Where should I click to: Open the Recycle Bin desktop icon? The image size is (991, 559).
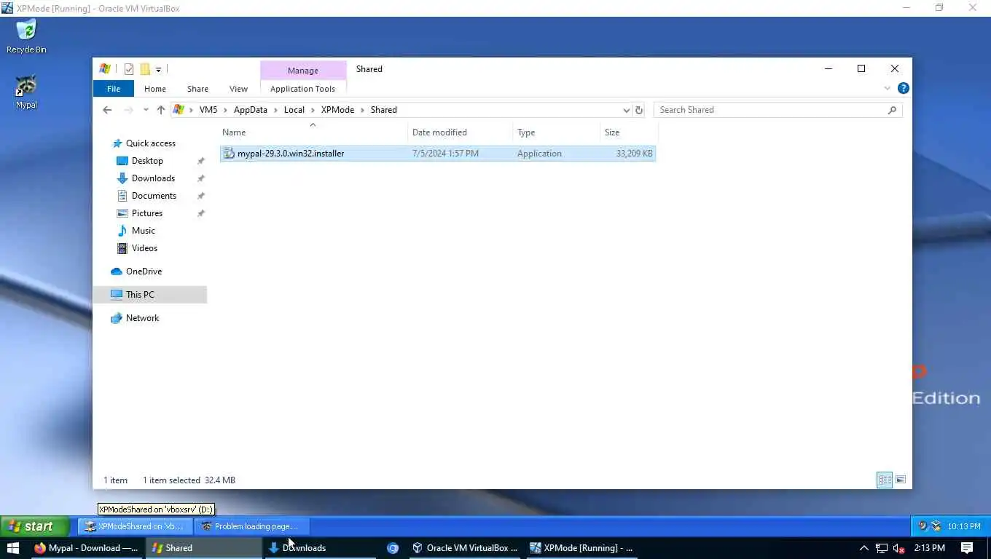(26, 36)
